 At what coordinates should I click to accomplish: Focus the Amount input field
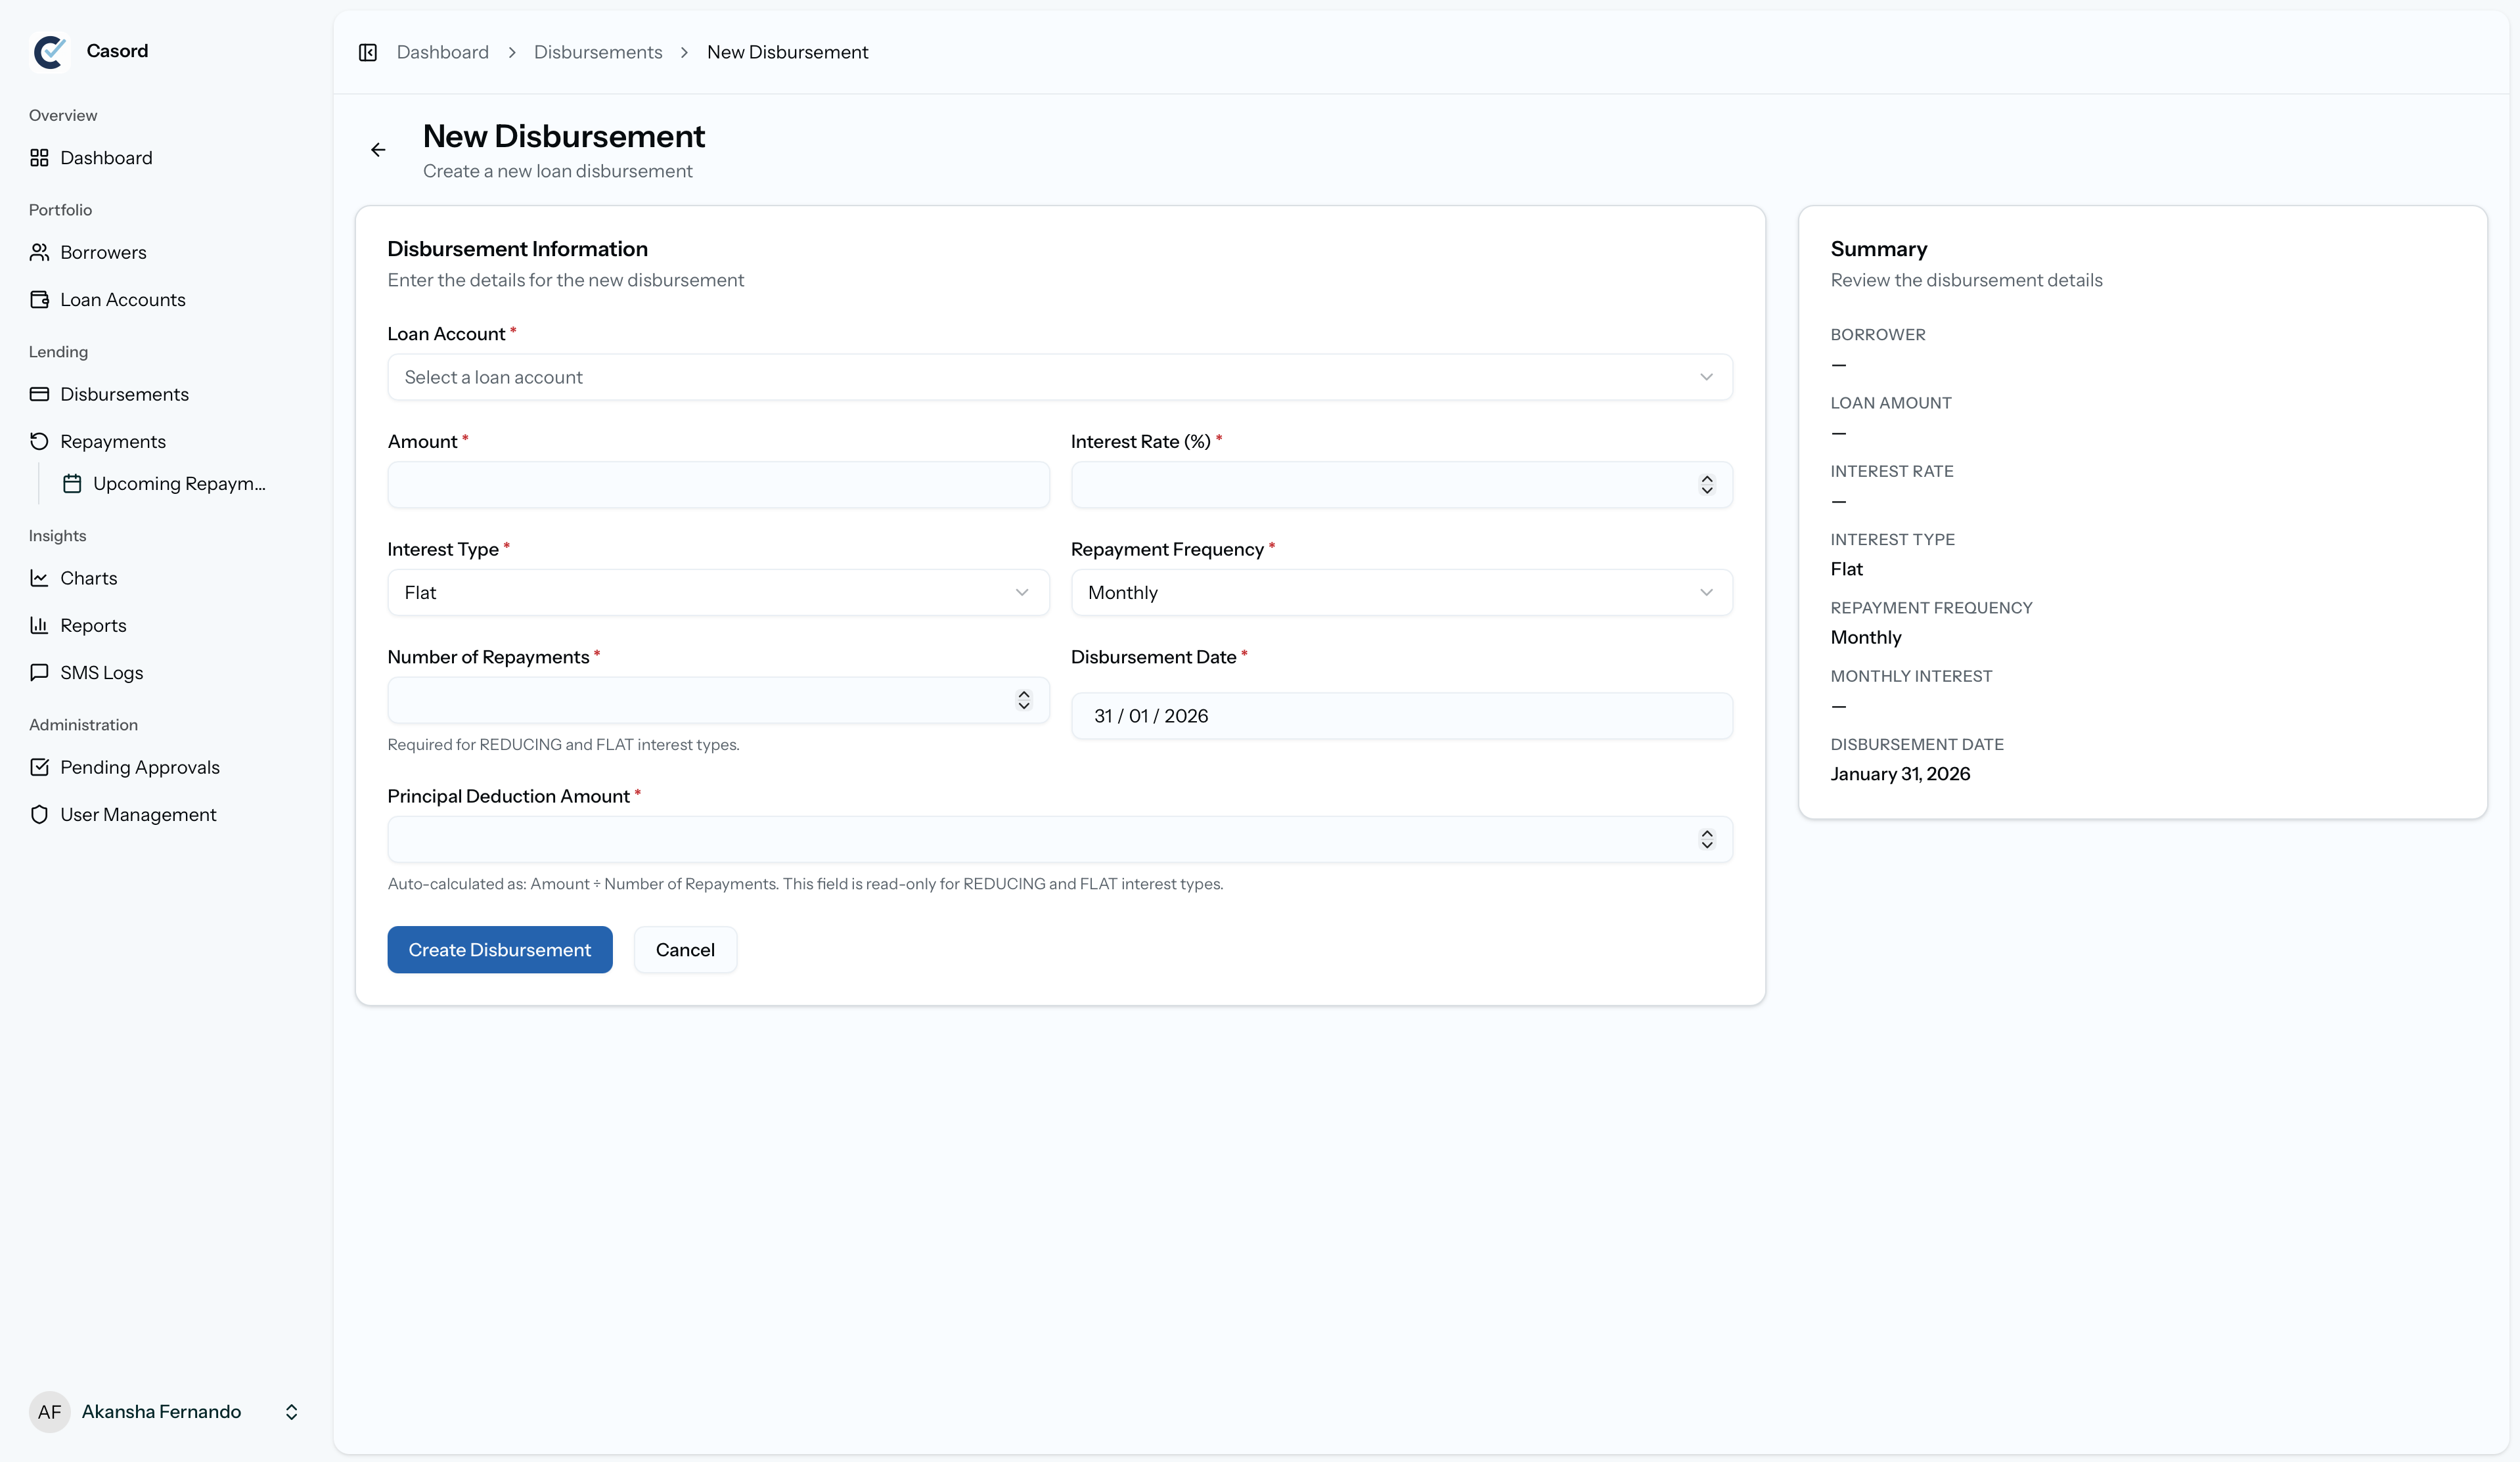(717, 485)
